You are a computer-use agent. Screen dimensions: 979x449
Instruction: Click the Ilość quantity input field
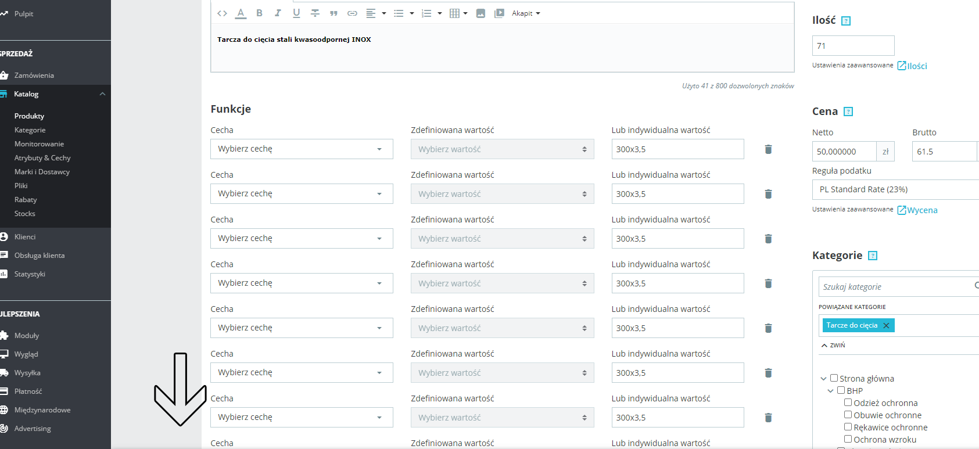(x=853, y=46)
